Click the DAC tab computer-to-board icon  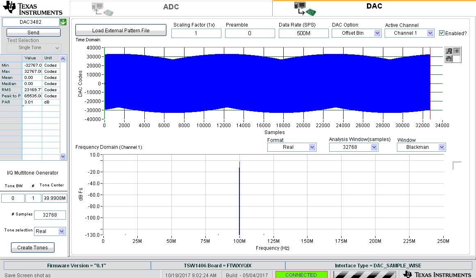click(x=305, y=9)
